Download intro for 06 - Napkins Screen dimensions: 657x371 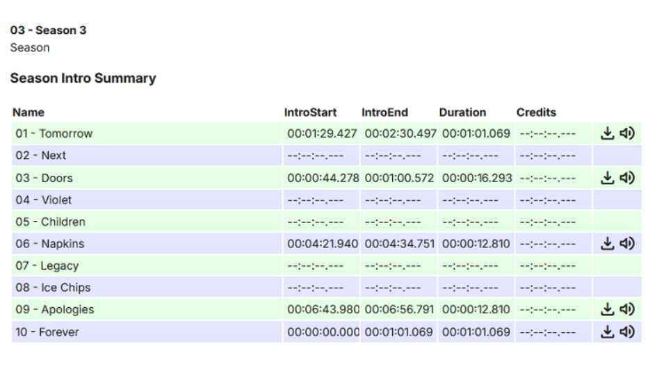point(607,244)
